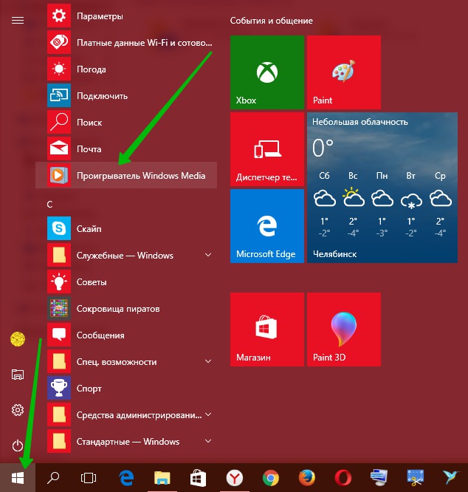This screenshot has width=468, height=492.
Task: Open Средства администрирования folder icon
Action: click(59, 414)
